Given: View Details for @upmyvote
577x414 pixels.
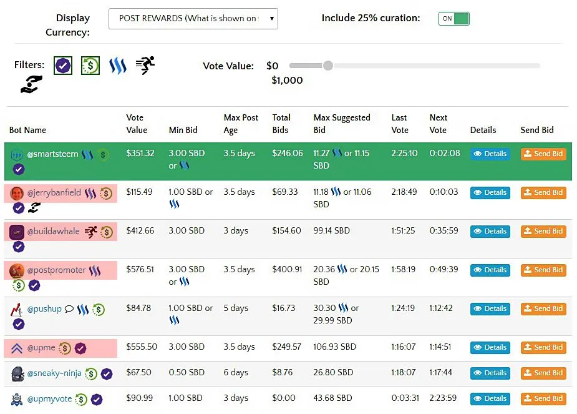Looking at the screenshot, I should [490, 398].
